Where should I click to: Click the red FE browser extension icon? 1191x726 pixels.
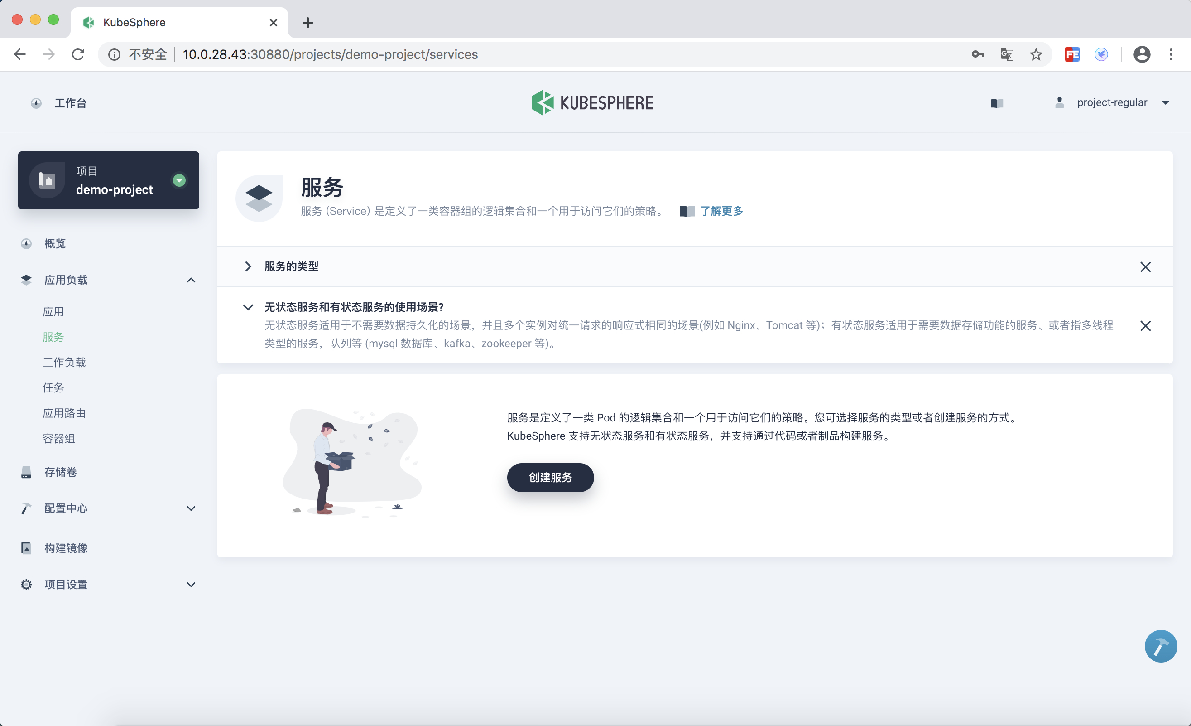pyautogui.click(x=1072, y=54)
